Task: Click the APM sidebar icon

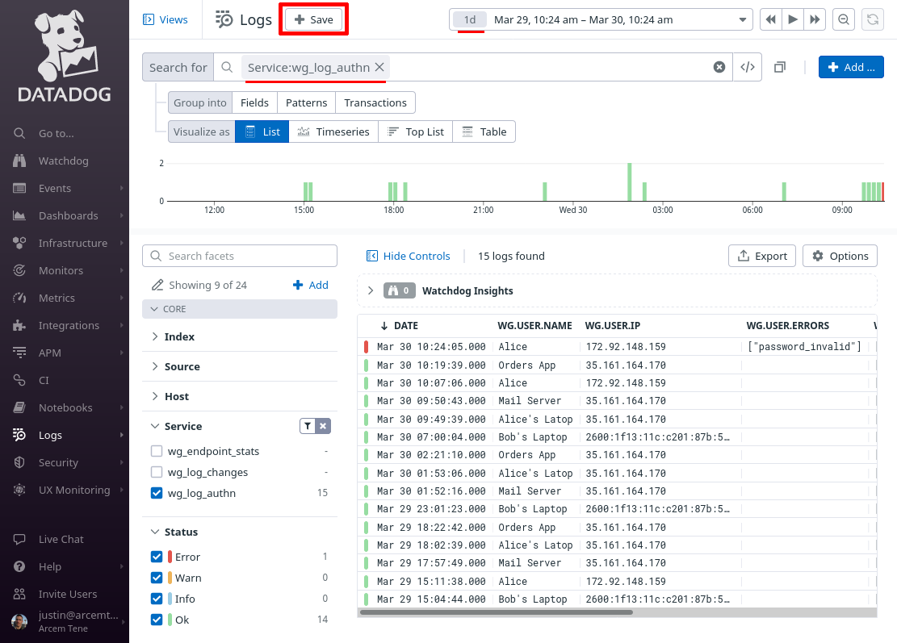Action: pyautogui.click(x=19, y=353)
